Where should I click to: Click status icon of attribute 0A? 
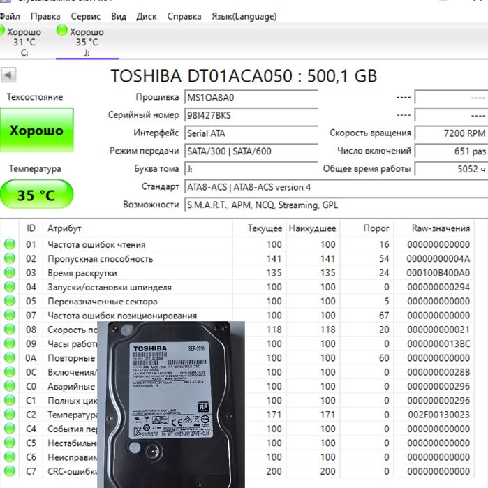coord(10,357)
